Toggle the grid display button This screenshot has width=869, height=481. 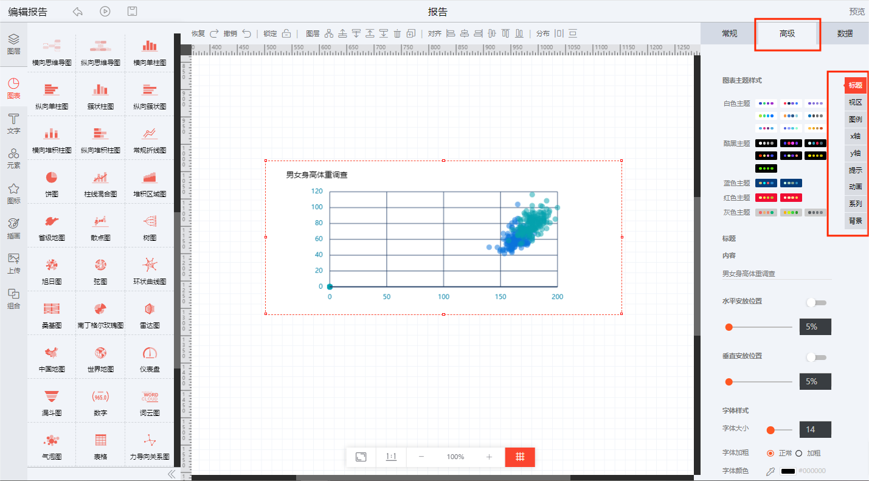tap(520, 457)
